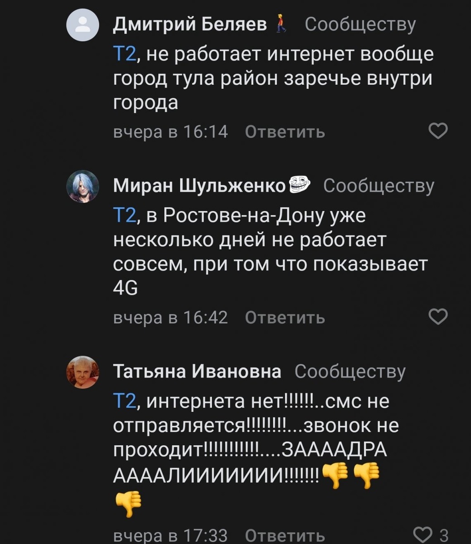Open Татьяна Ивановна's profile avatar
Image resolution: width=471 pixels, height=544 pixels.
(x=83, y=372)
